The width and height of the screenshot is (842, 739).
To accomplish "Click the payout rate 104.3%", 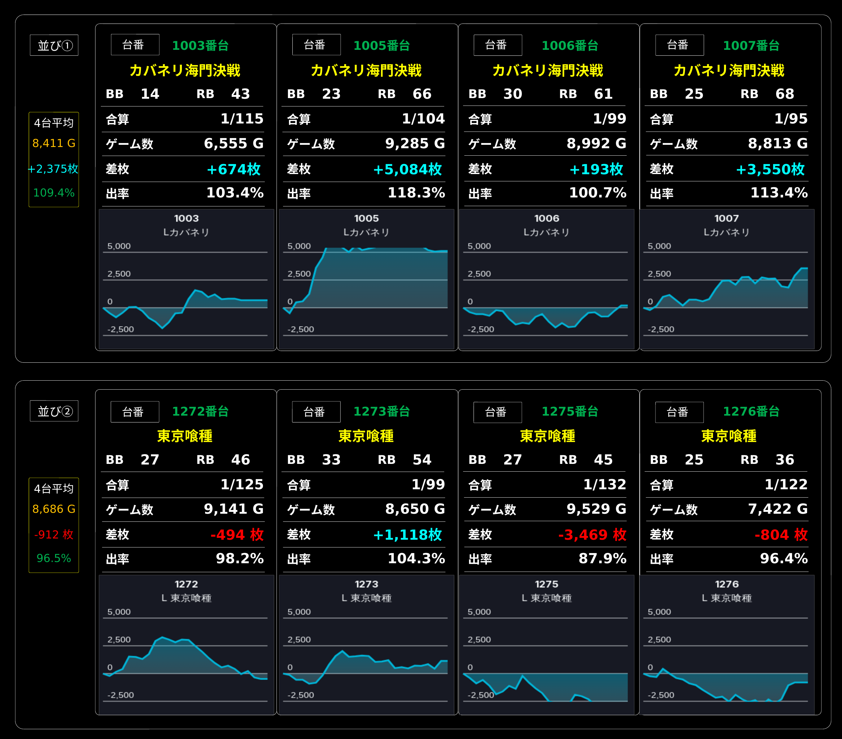I will click(416, 559).
